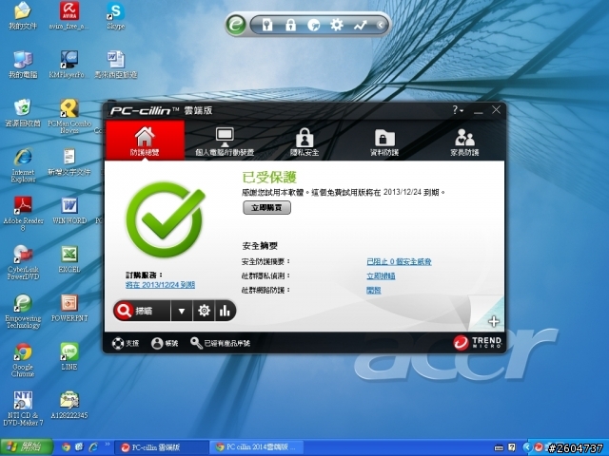Select Empowering Technology desktop icon
609x456 pixels.
[x=23, y=312]
